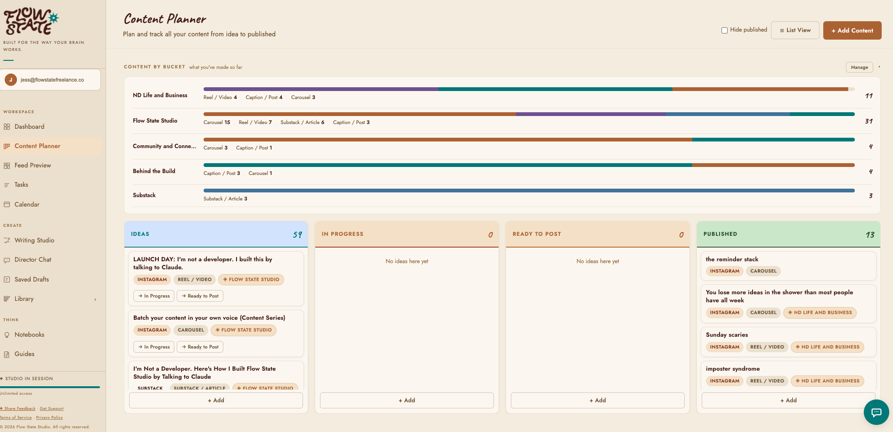Open 'You lose more ideas in the shower' card

[788, 303]
